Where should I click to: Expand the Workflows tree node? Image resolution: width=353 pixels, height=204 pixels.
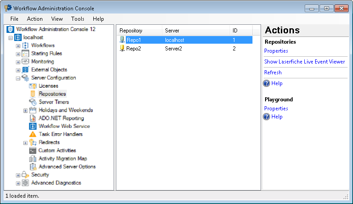[18, 45]
